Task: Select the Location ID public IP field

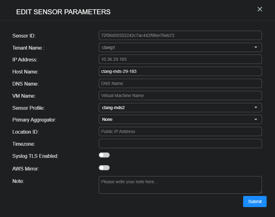Action: pos(180,131)
